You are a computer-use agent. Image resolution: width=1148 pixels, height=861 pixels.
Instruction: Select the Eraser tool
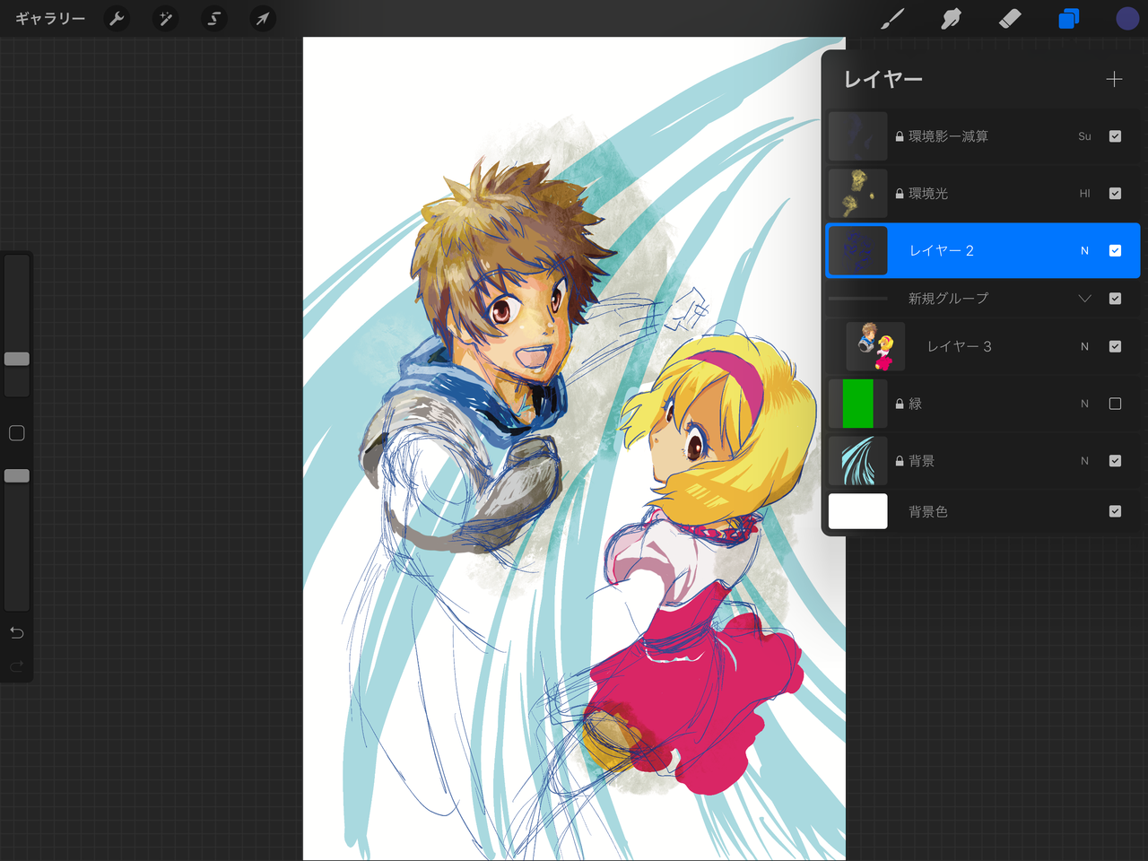pos(1010,19)
